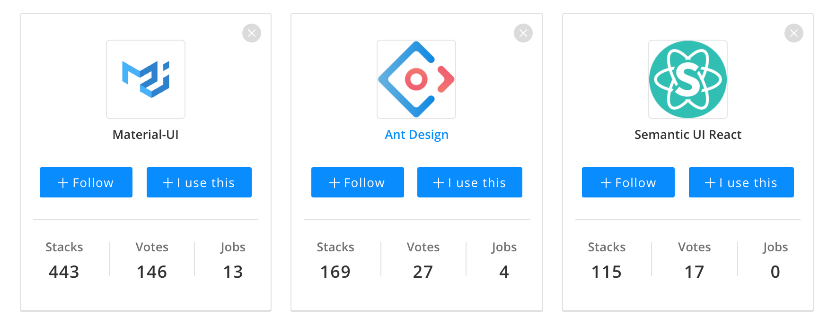Click 'I use this' for Material-UI

[x=199, y=182]
